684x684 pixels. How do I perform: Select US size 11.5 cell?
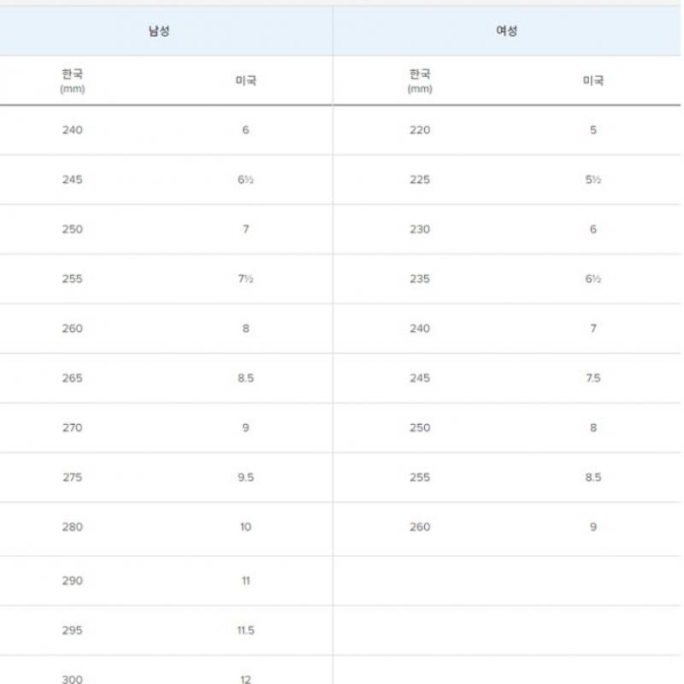[245, 631]
